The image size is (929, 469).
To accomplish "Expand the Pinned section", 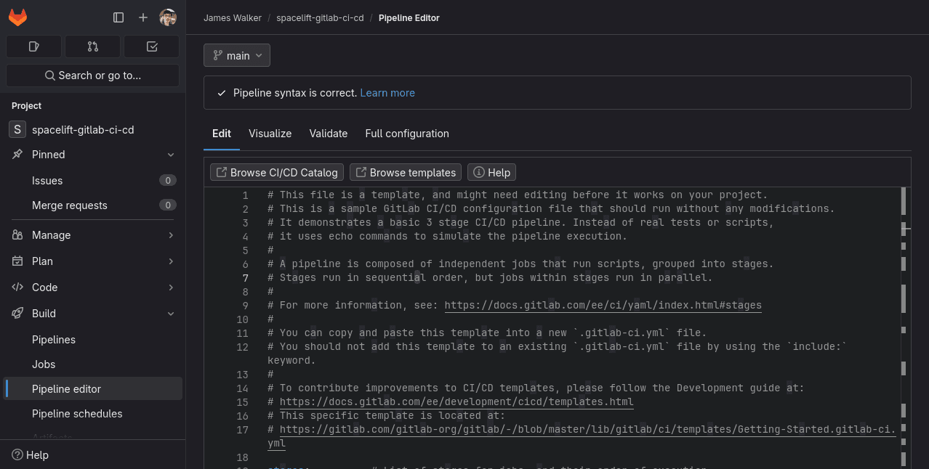I will click(171, 154).
